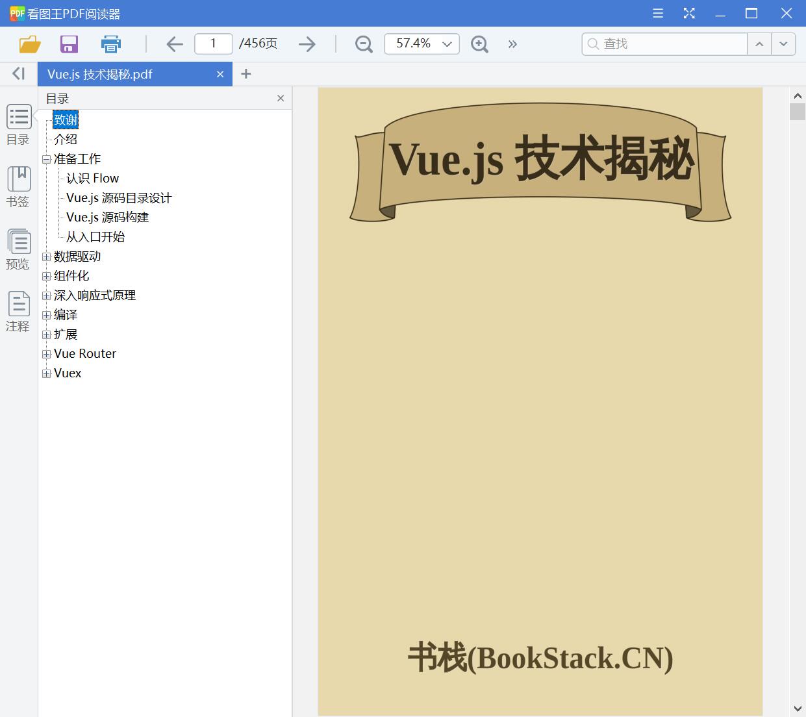Click the scrollbar down arrow
806x717 pixels.
pyautogui.click(x=798, y=709)
